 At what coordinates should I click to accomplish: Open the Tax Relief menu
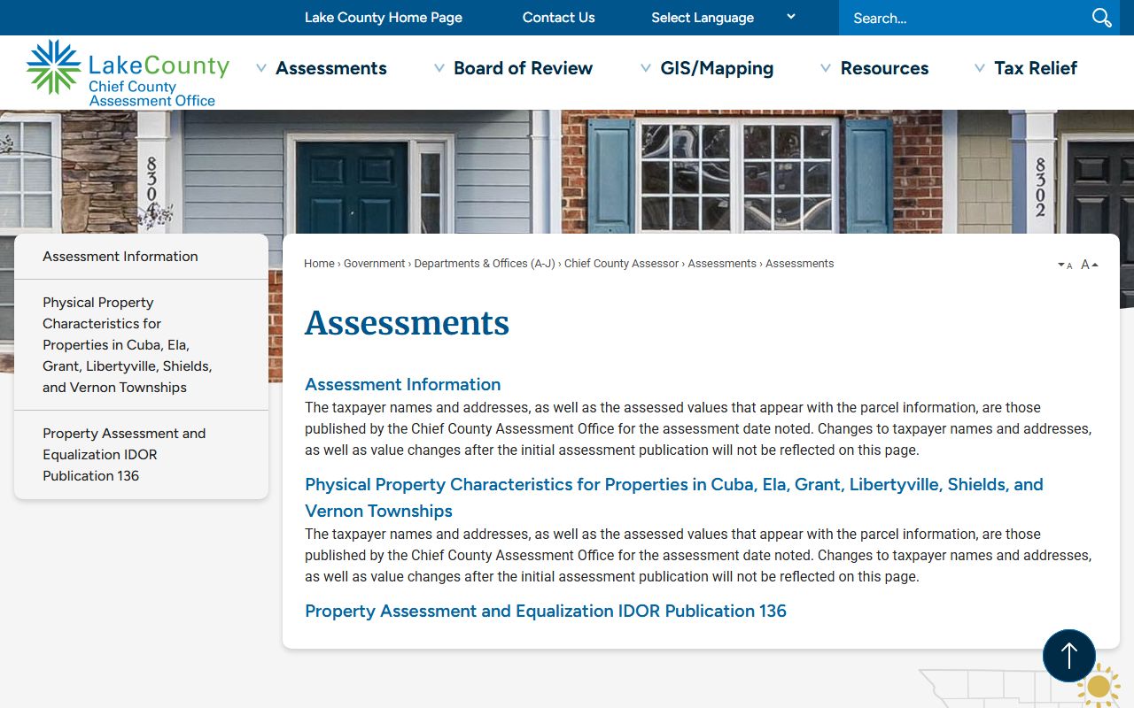tap(1036, 68)
